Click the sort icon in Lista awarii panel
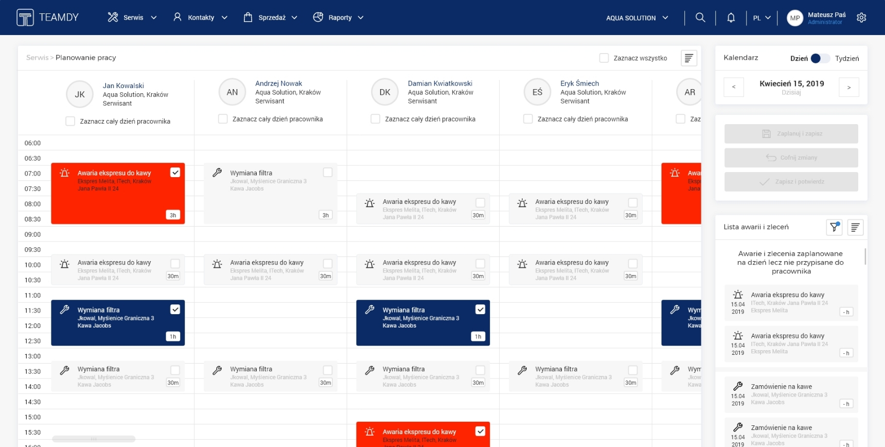 pos(855,227)
